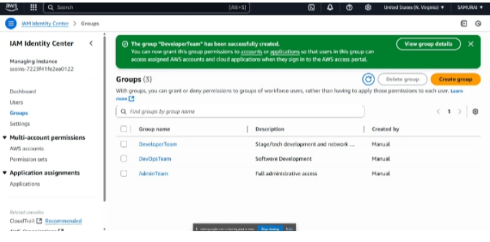Follow the applications link in the banner
Viewport: 490px width, 242px height.
[284, 52]
